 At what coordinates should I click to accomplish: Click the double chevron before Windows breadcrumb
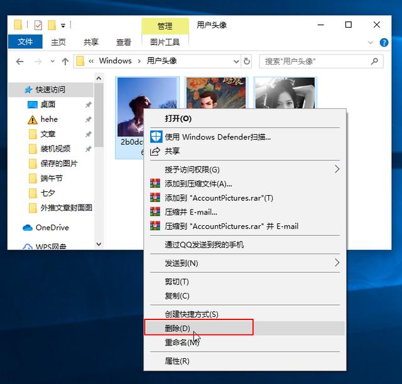[91, 61]
